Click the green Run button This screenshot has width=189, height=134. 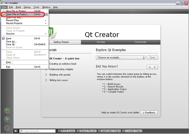click(7, 110)
